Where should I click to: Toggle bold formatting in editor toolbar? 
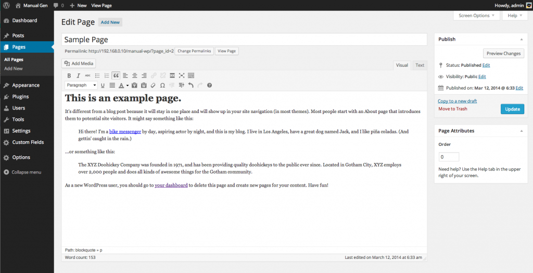(x=69, y=76)
